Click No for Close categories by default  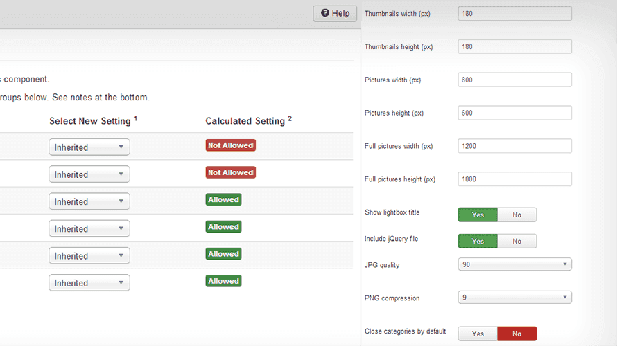click(x=516, y=334)
